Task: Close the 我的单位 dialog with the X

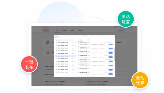Action: [113, 37]
